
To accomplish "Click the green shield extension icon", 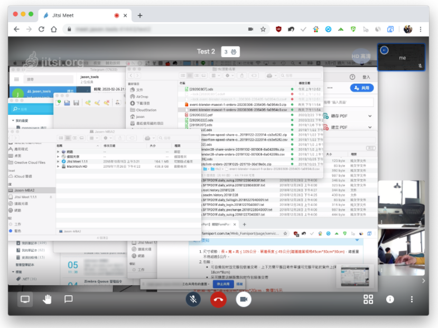I will click(x=353, y=29).
